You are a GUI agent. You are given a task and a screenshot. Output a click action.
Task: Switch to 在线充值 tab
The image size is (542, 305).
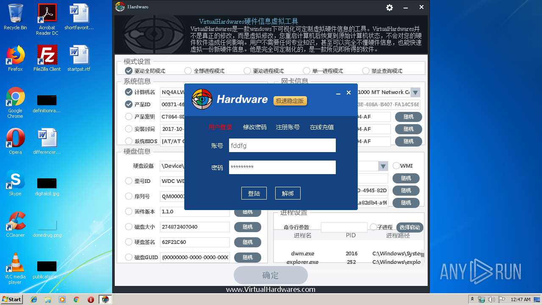322,127
